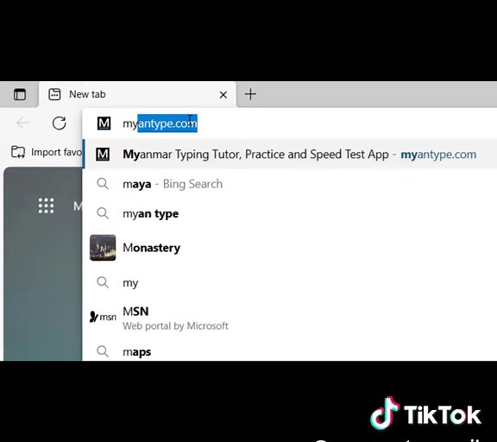This screenshot has height=442, width=497.
Task: Select the New tab tab
Action: tap(137, 94)
